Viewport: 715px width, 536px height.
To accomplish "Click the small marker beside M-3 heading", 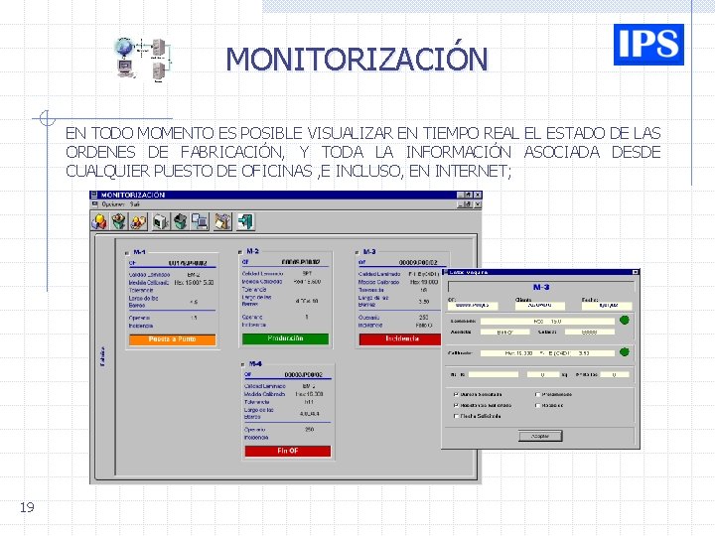I will click(357, 252).
